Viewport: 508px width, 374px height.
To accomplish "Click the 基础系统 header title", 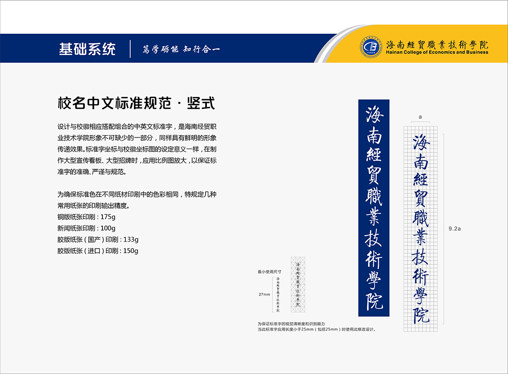I will point(87,49).
